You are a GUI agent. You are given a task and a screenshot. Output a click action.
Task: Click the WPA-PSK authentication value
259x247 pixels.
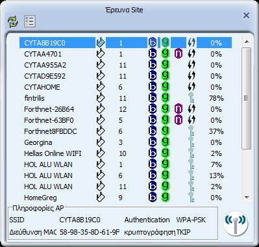191,220
